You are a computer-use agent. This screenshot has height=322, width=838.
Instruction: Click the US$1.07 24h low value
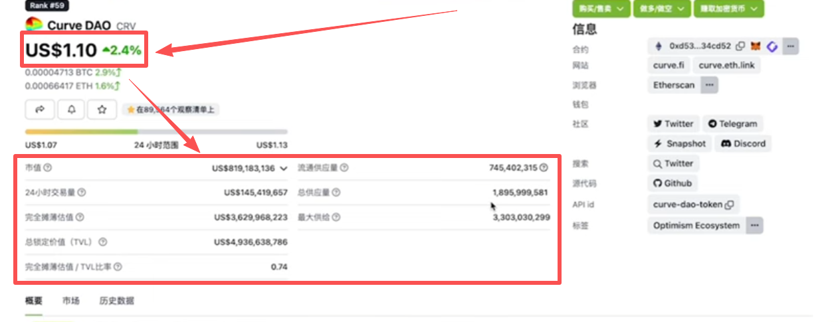click(41, 145)
